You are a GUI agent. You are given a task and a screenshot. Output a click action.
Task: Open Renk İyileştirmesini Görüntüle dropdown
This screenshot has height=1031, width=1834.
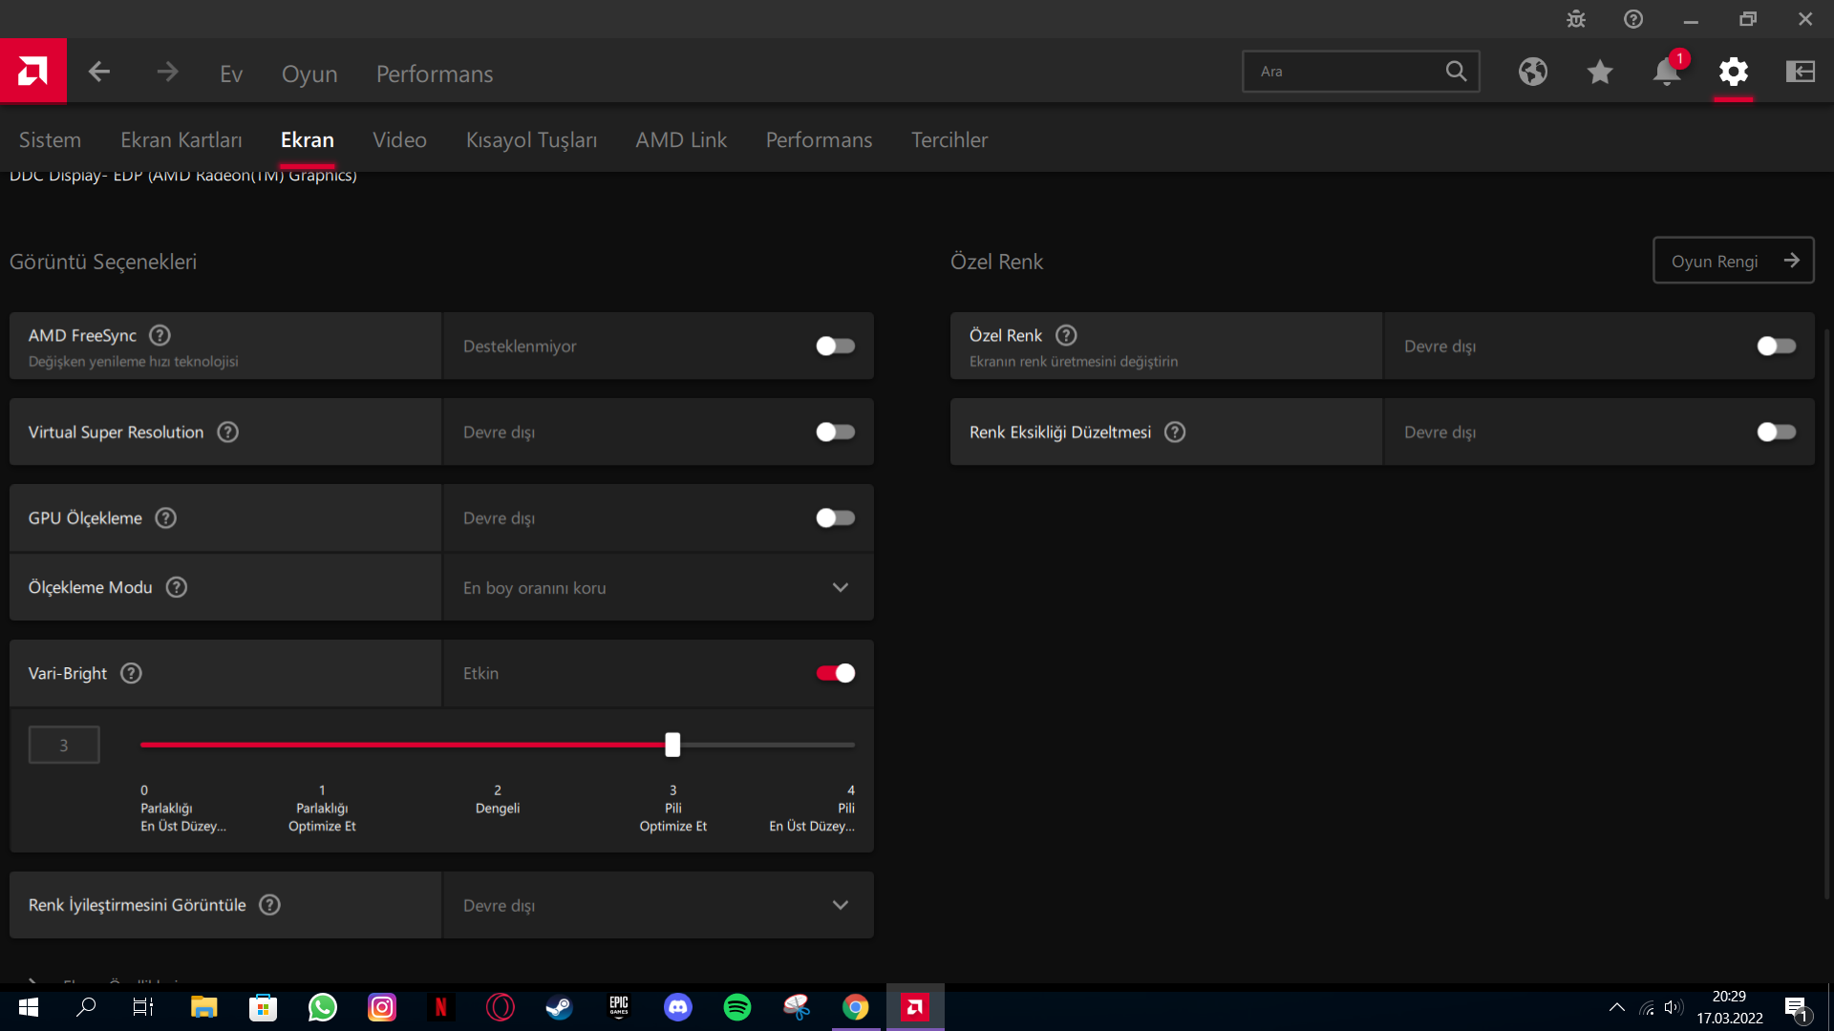pyautogui.click(x=658, y=905)
